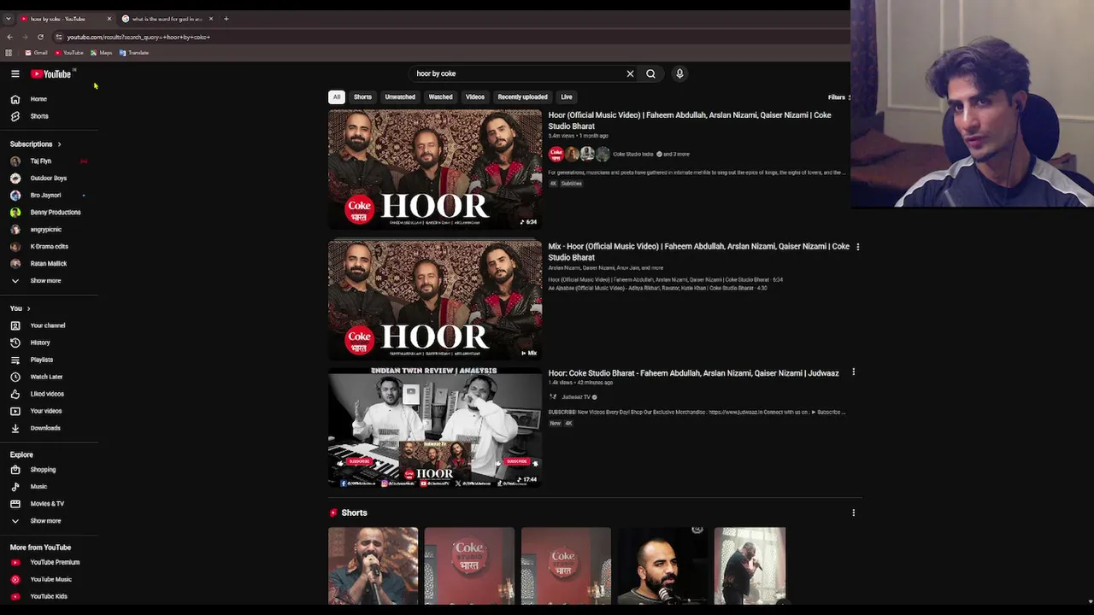Screen dimensions: 1094x615
Task: Open the Indian Twin Review thumbnail
Action: pyautogui.click(x=435, y=428)
